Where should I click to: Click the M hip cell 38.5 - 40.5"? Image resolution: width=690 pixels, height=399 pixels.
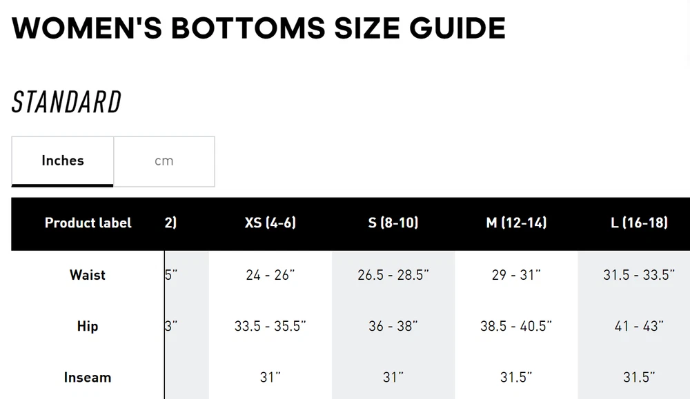coord(516,326)
